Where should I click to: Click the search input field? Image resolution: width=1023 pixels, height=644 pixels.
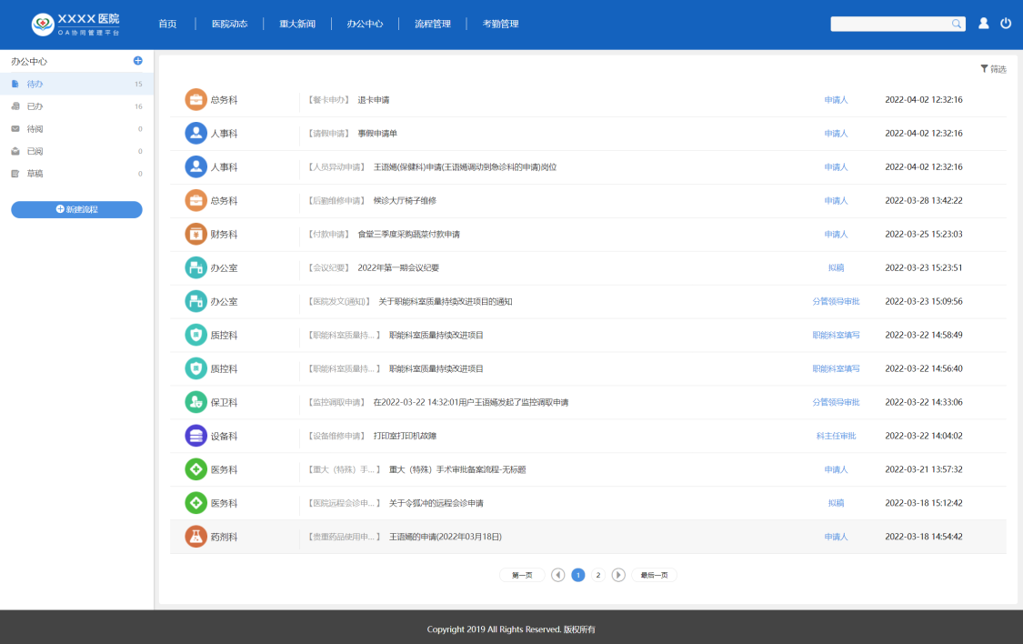(x=890, y=24)
